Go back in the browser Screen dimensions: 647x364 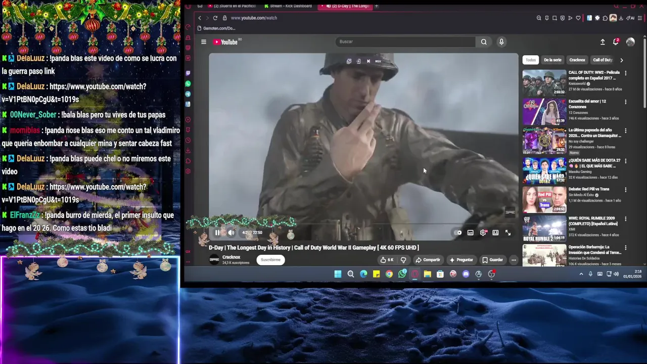[200, 18]
